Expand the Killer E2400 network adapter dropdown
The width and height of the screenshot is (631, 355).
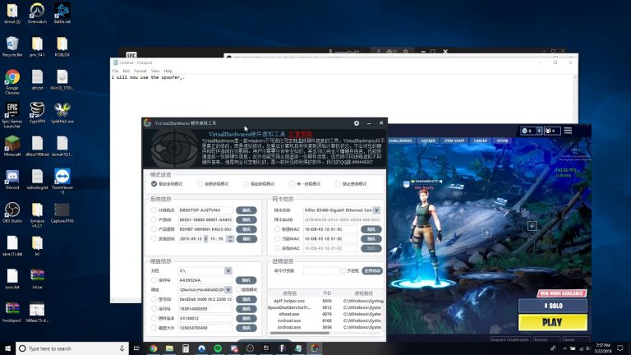tap(376, 210)
